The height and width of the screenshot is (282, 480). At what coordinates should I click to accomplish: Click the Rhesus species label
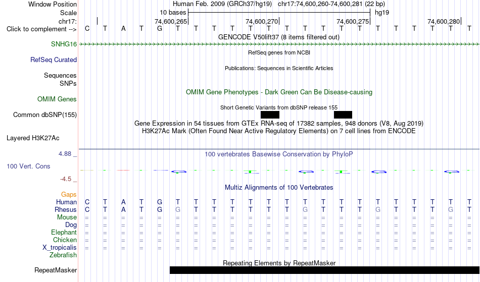[x=66, y=209]
